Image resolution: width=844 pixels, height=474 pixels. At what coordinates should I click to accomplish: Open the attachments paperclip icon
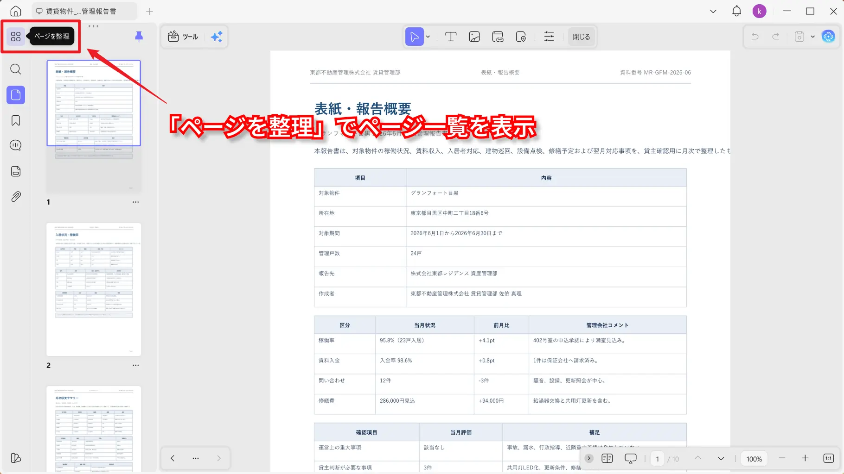click(16, 197)
